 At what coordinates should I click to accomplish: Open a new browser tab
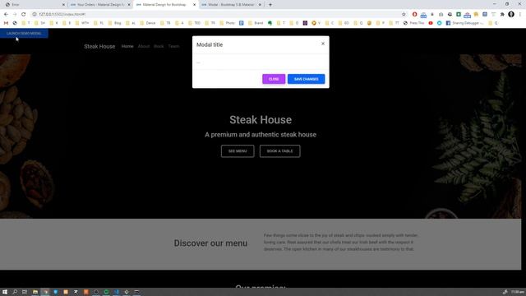click(270, 5)
